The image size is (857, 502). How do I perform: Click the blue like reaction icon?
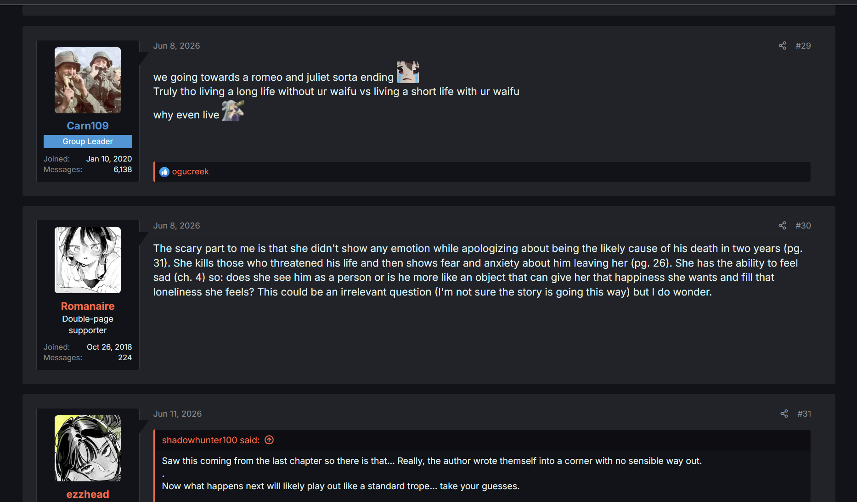point(164,172)
